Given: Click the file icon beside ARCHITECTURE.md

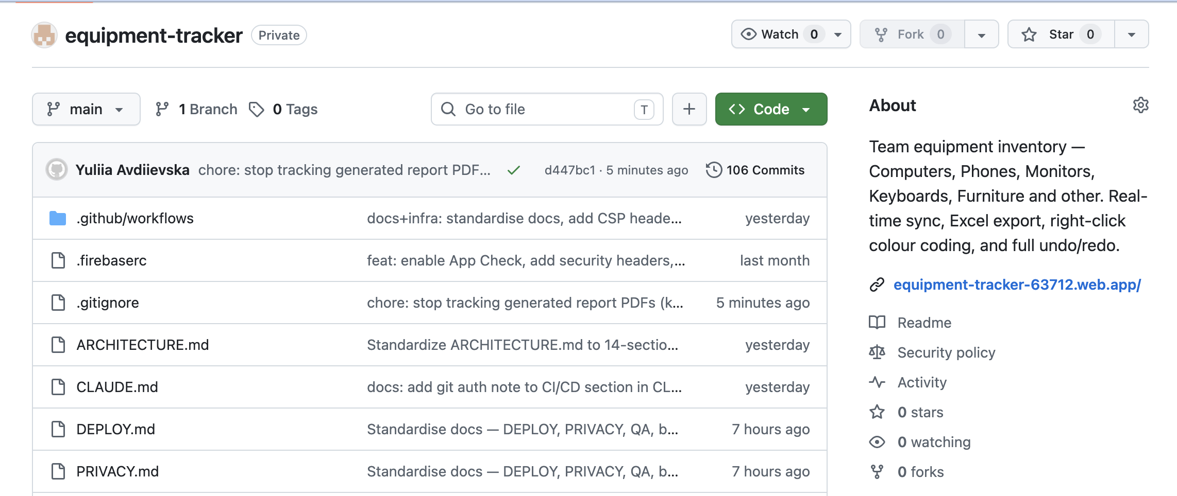Looking at the screenshot, I should tap(58, 345).
